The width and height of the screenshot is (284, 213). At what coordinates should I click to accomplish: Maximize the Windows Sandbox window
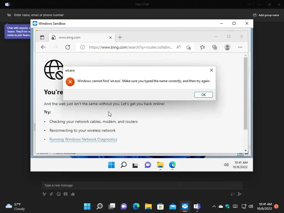pyautogui.click(x=234, y=23)
